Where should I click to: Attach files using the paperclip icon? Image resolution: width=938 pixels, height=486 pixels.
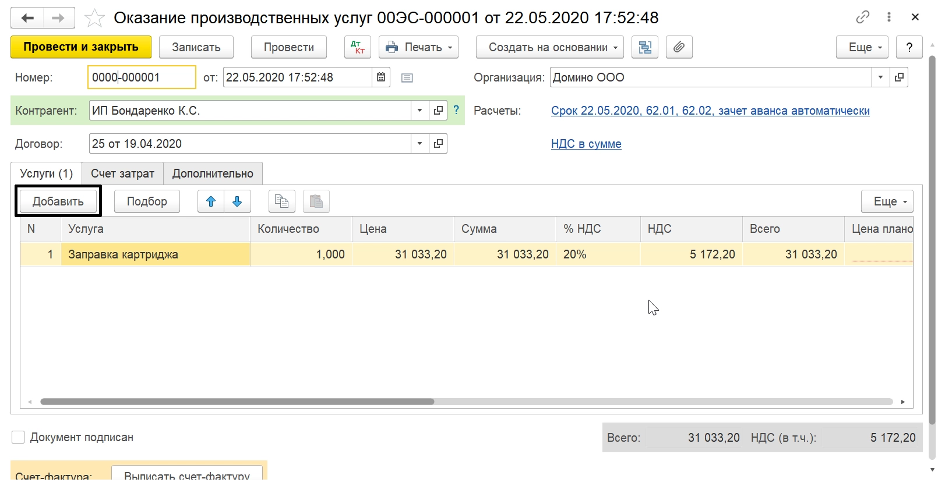point(679,47)
